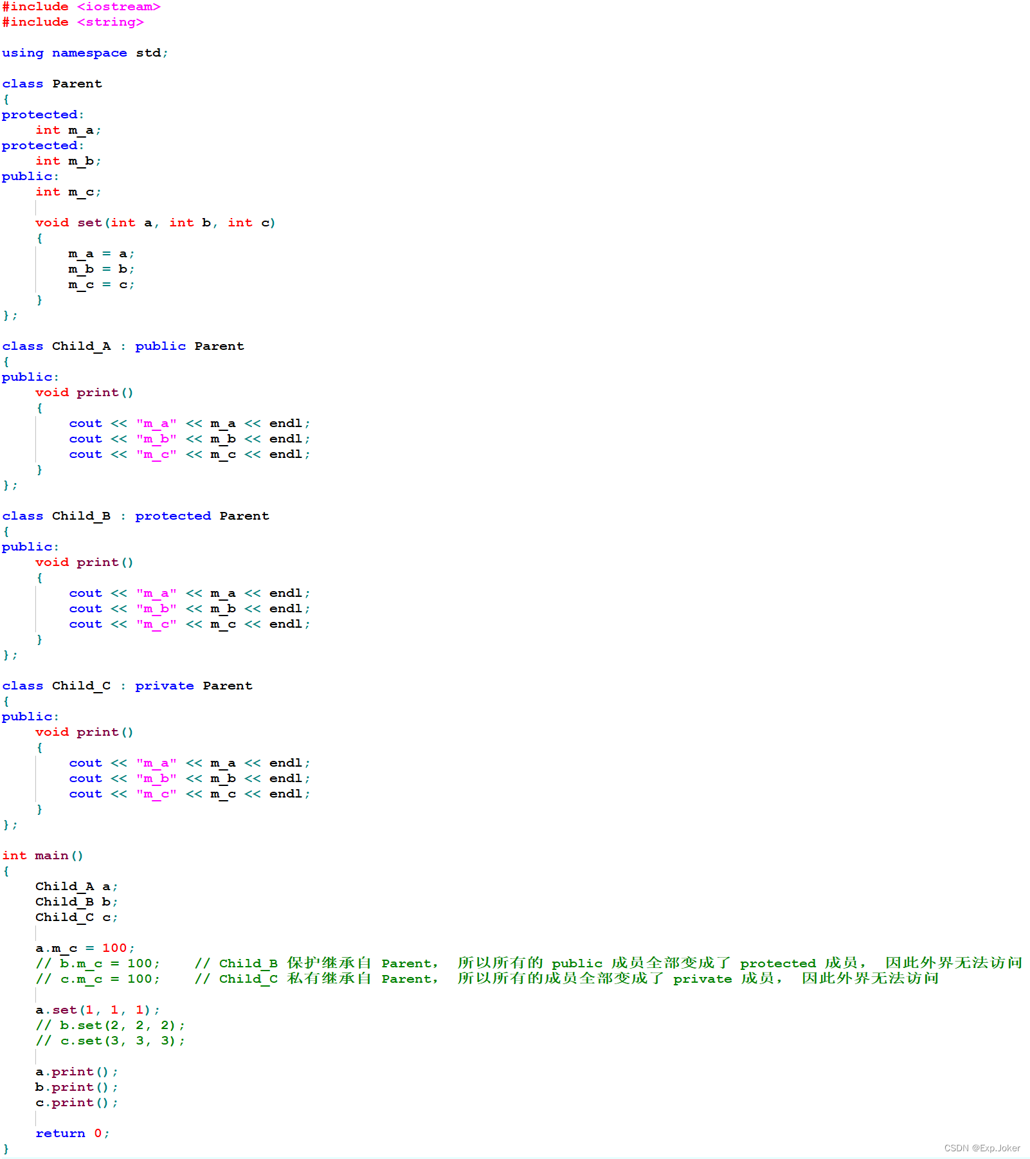Click the return 0 statement
This screenshot has height=1159, width=1030.
pyautogui.click(x=73, y=1133)
